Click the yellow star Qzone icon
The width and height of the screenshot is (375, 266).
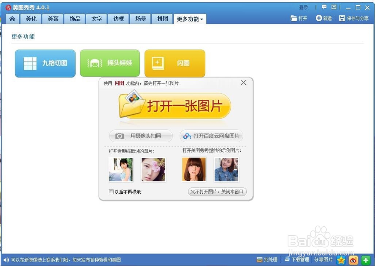point(341,260)
